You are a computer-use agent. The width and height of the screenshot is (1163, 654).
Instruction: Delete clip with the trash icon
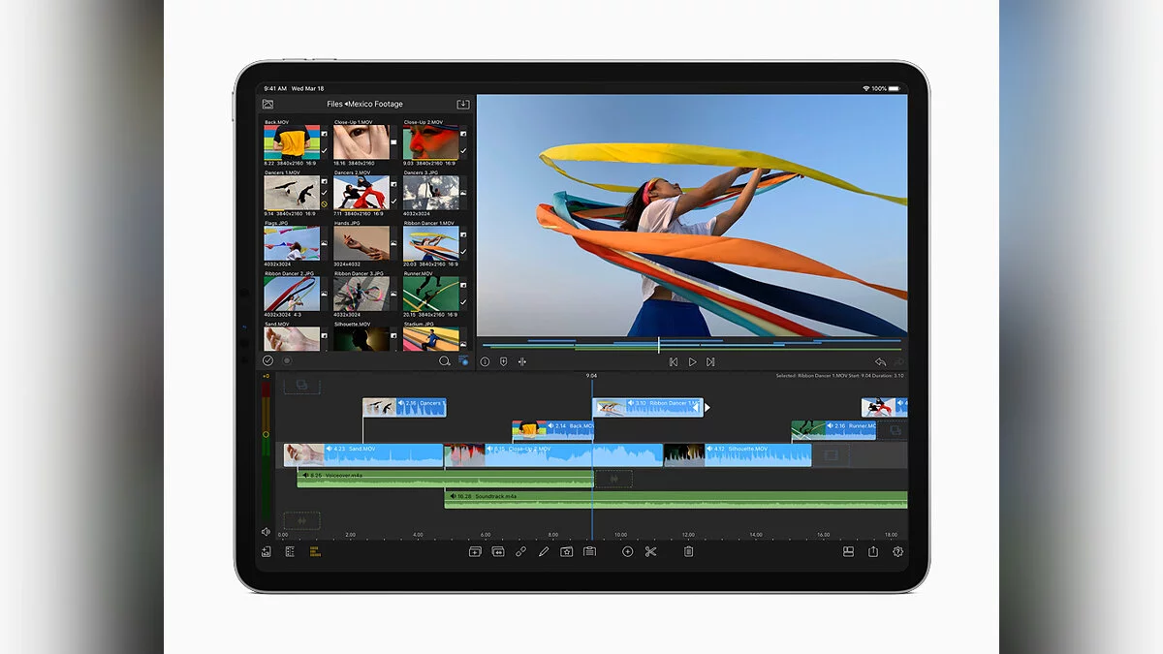coord(688,551)
